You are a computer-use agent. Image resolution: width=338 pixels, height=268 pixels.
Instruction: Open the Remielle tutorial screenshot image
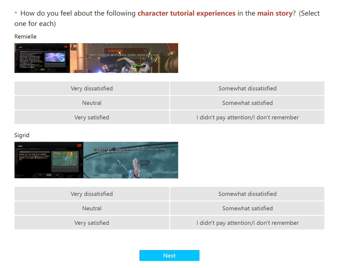tap(96, 58)
